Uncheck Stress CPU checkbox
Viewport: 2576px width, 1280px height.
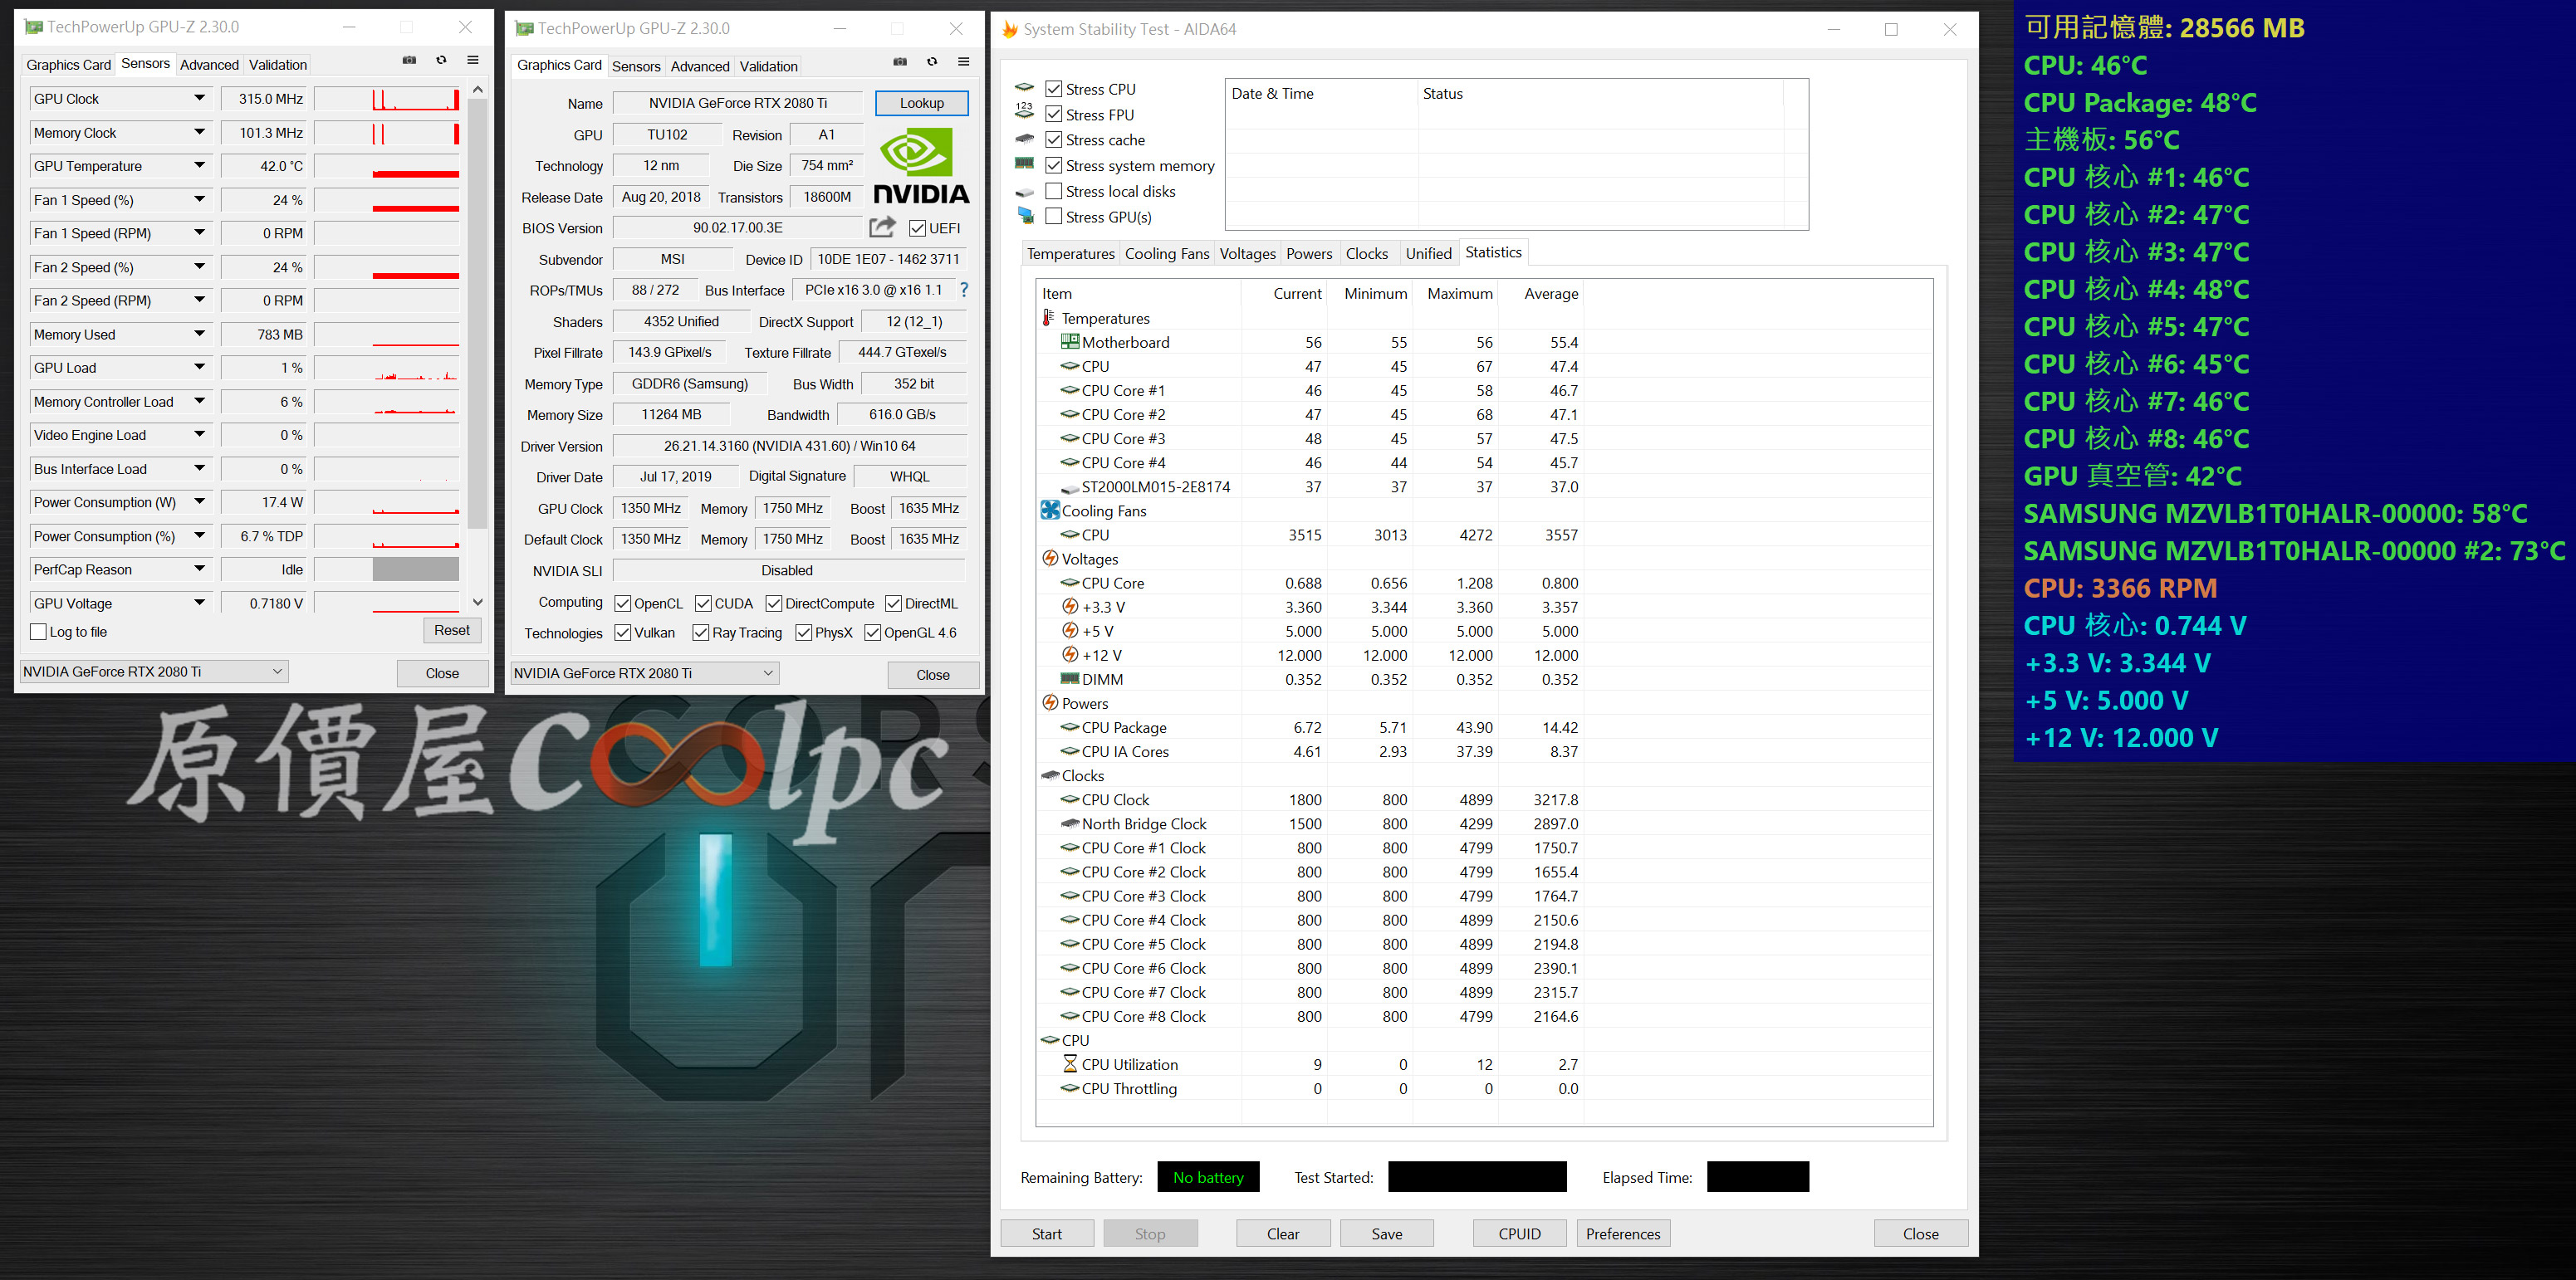click(x=1054, y=89)
